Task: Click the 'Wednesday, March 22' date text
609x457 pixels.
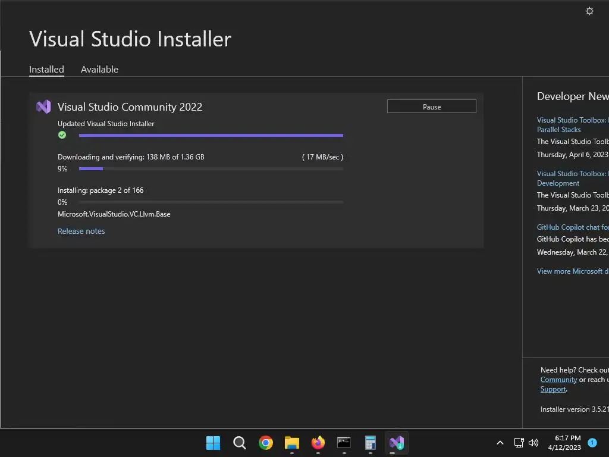Action: pos(573,252)
